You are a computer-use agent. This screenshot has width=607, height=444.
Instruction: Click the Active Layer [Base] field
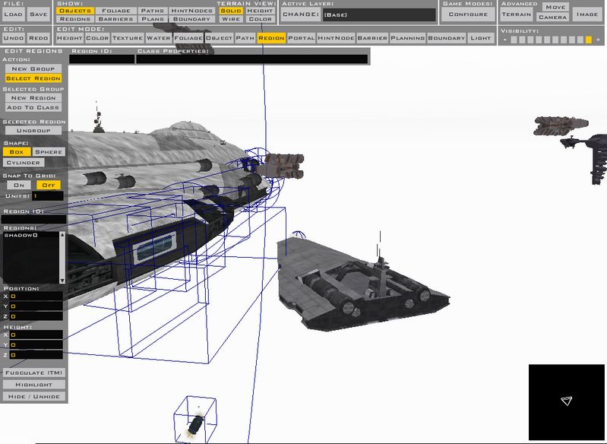[x=379, y=14]
